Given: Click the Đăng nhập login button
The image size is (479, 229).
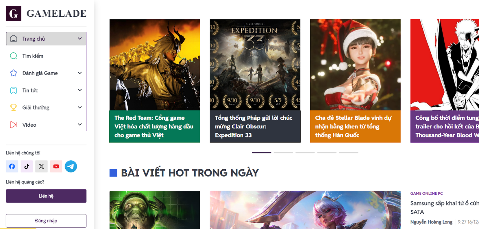Looking at the screenshot, I should tap(46, 221).
